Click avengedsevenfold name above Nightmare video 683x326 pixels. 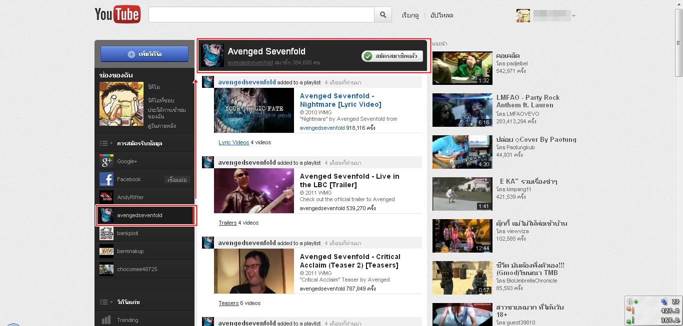(x=247, y=82)
